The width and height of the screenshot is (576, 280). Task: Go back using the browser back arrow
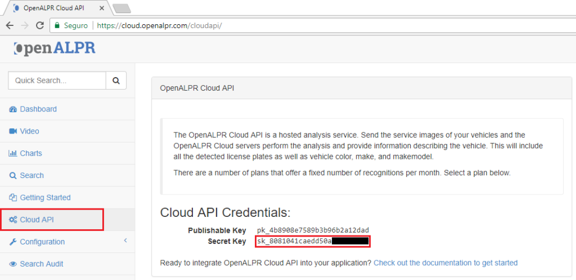coord(10,25)
